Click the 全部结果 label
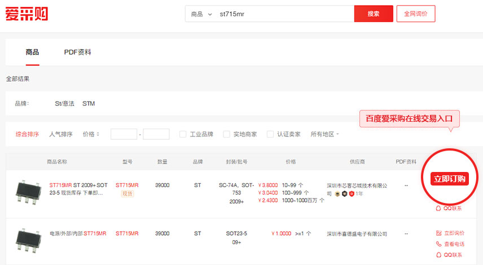483x265 pixels. tap(17, 79)
